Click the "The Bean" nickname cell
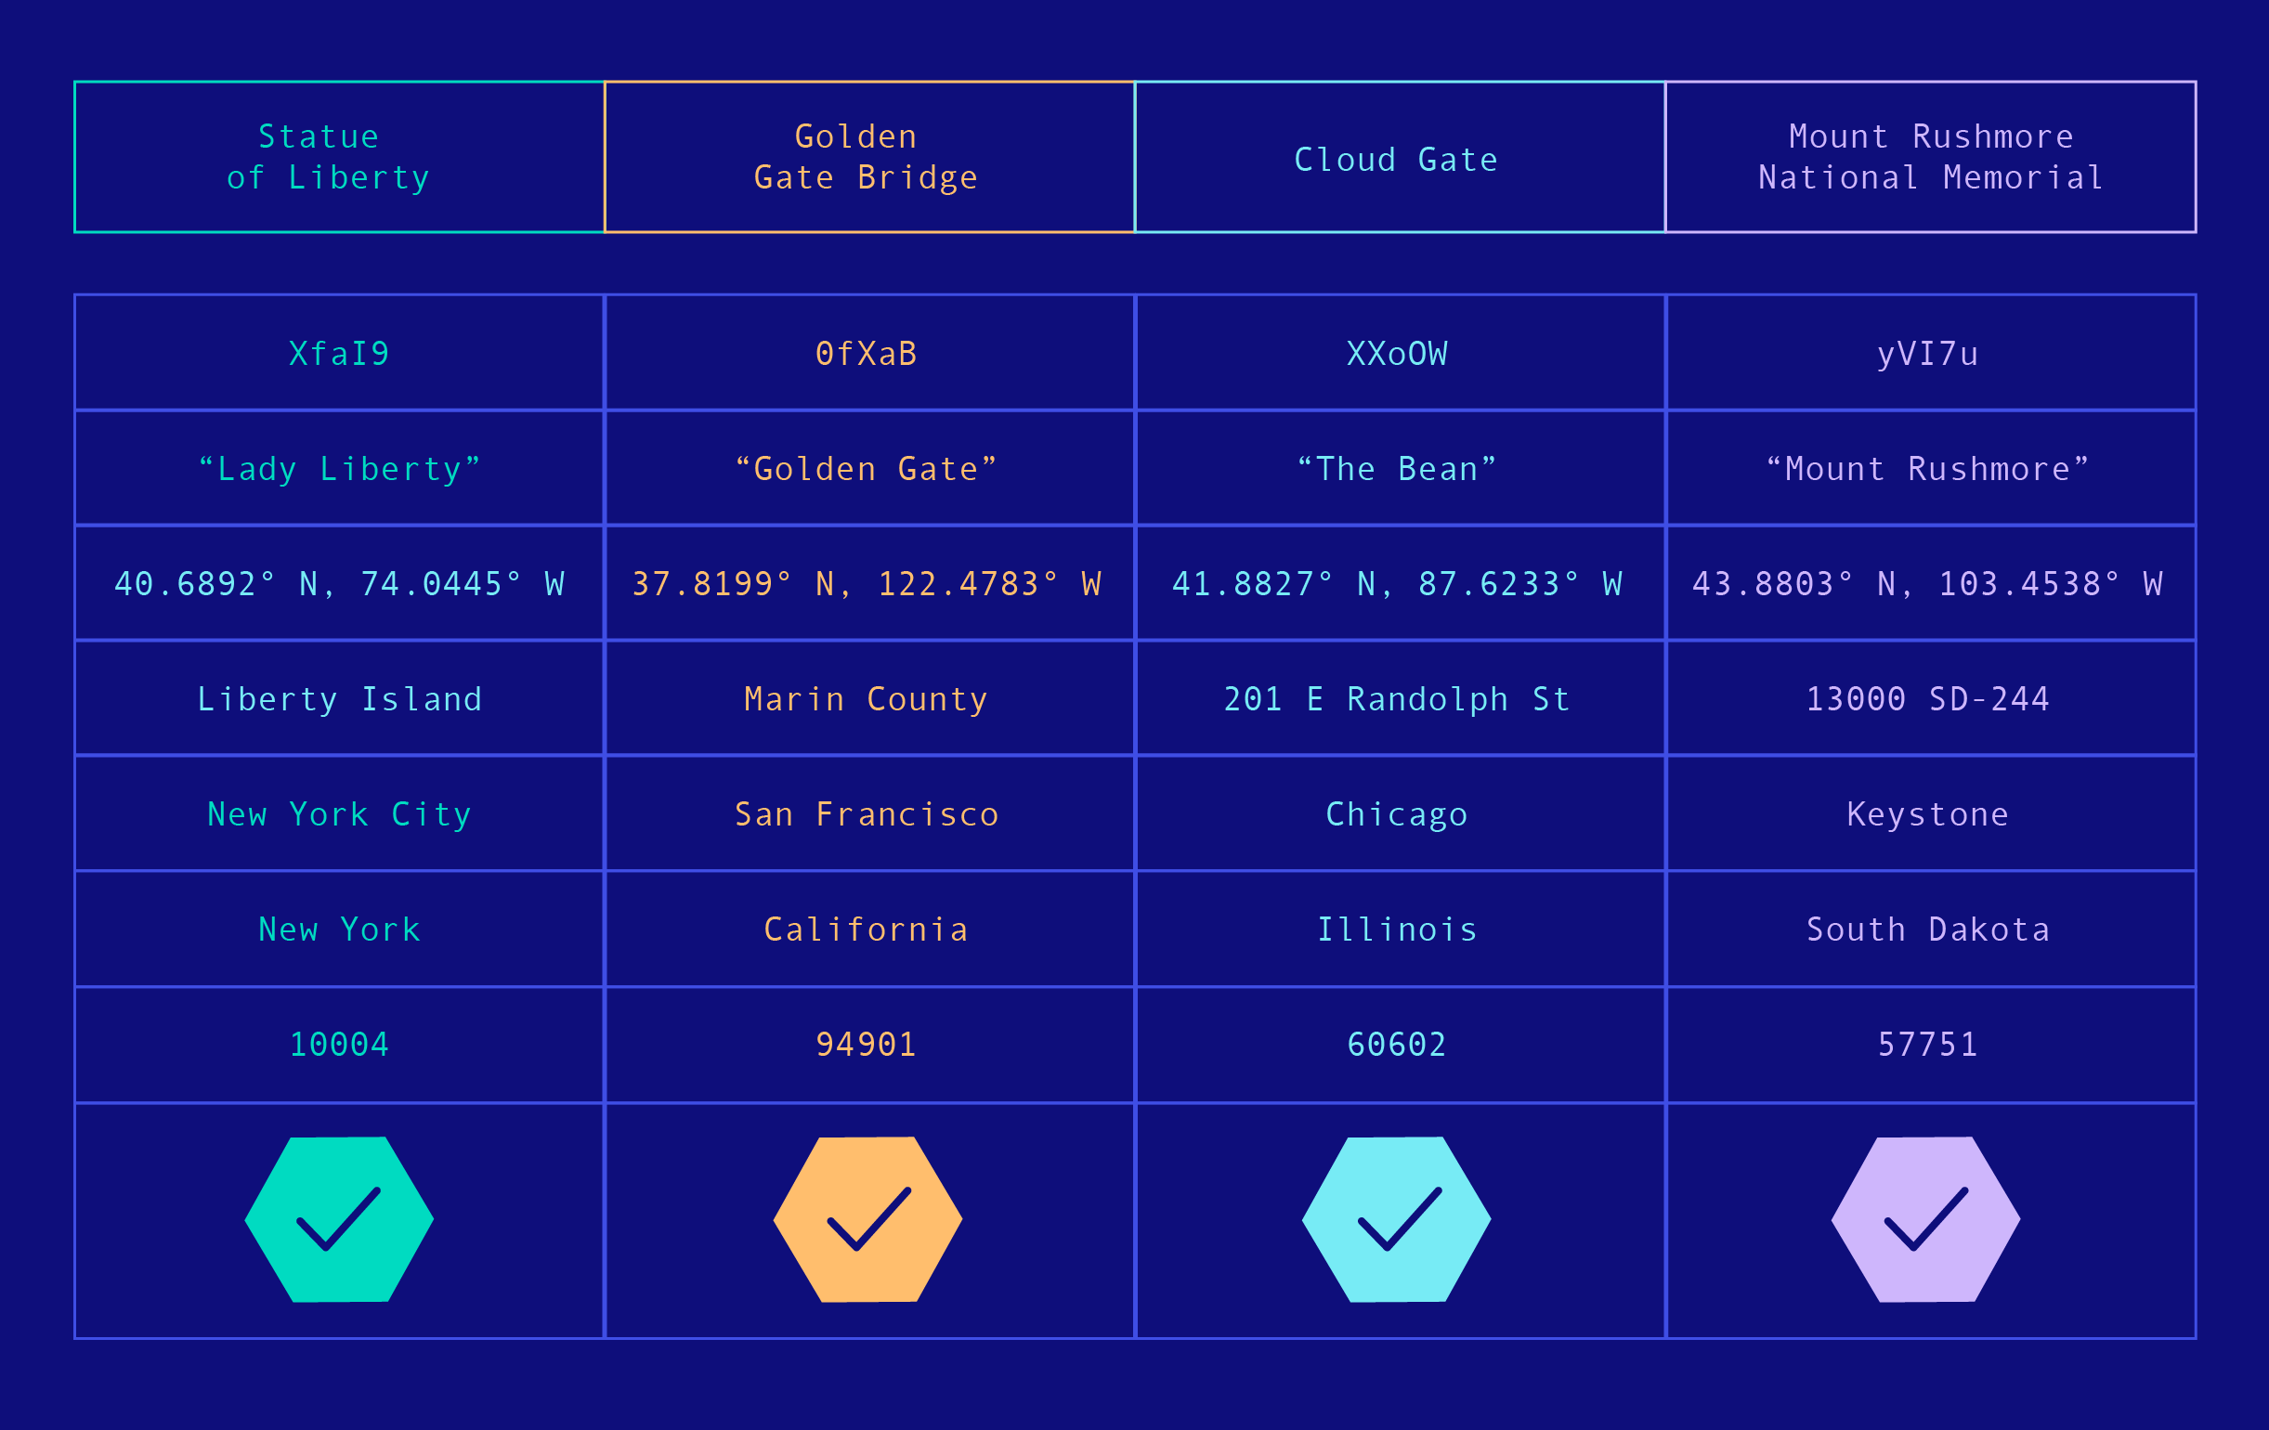The image size is (2269, 1430). [1401, 468]
